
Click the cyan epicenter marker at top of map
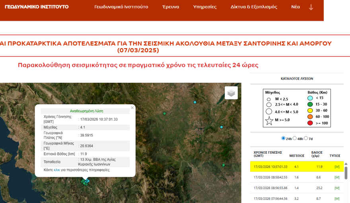tap(195, 102)
